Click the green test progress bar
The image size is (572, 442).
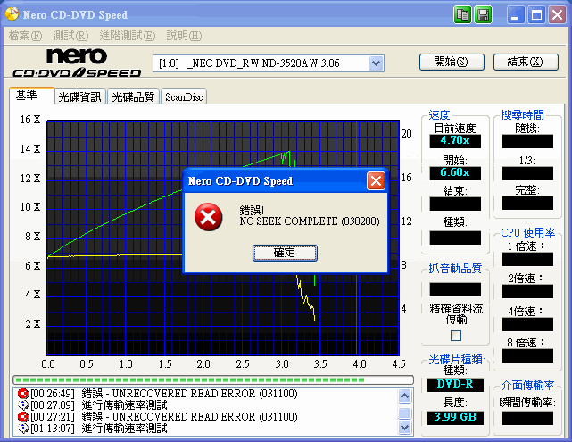pyautogui.click(x=213, y=380)
